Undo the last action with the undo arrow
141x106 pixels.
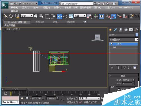(x=24, y=4)
